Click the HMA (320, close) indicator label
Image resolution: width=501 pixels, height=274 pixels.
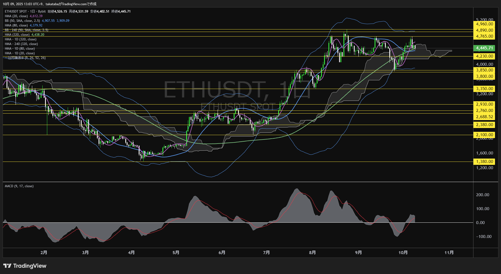click(x=17, y=35)
